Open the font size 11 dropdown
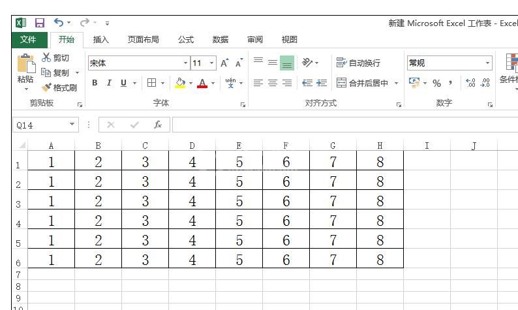The height and width of the screenshot is (310, 518). [x=211, y=63]
